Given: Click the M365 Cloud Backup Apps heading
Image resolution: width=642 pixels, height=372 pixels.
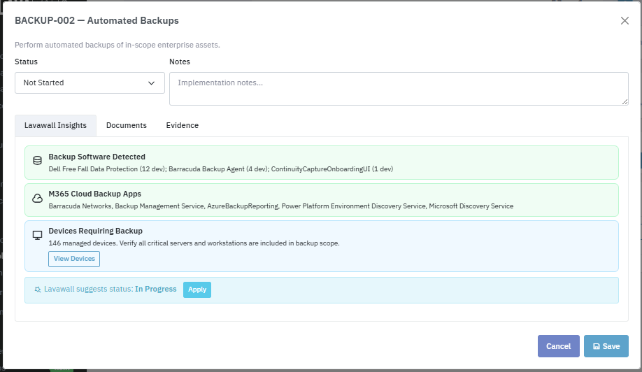Looking at the screenshot, I should (94, 194).
